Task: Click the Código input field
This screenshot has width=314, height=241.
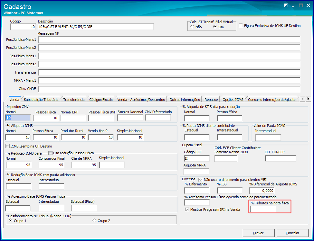Action: pyautogui.click(x=23, y=27)
